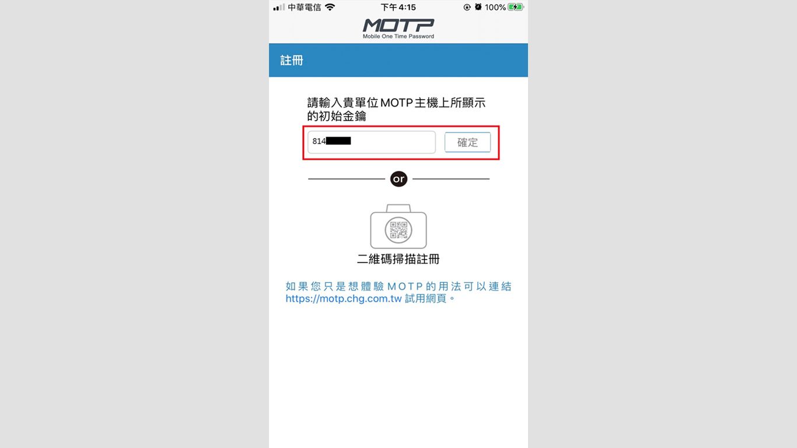Click the QR code inside camera icon
The image size is (797, 448).
click(x=398, y=231)
